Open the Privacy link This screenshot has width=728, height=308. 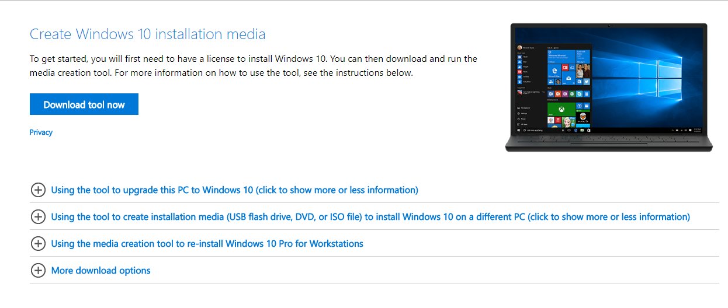41,132
